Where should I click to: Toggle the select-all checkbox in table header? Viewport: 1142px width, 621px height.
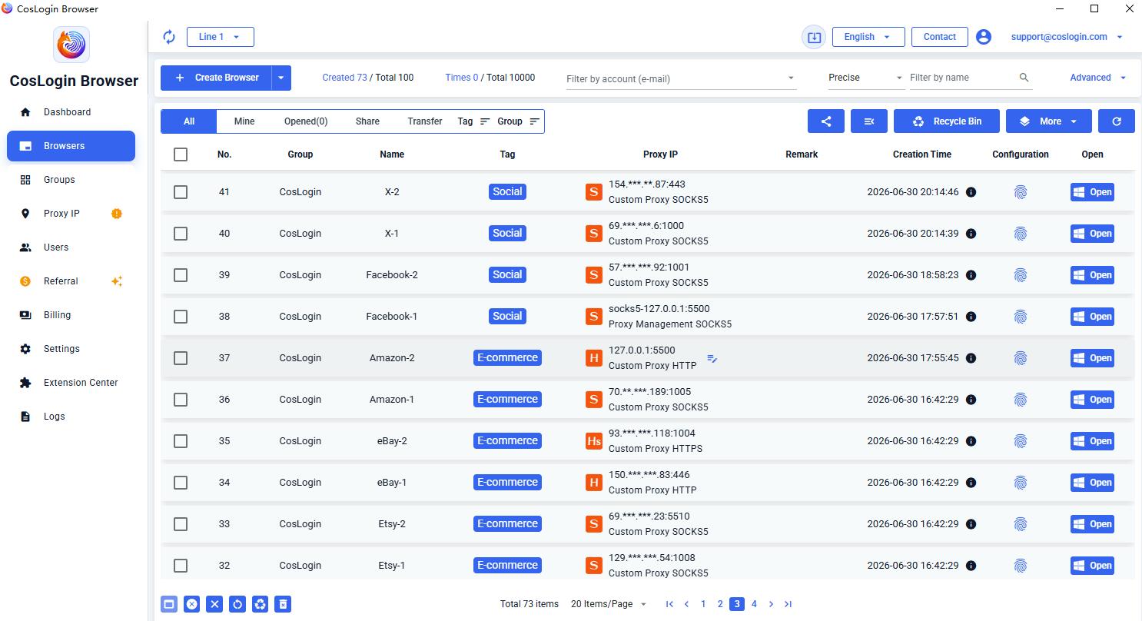(x=181, y=154)
